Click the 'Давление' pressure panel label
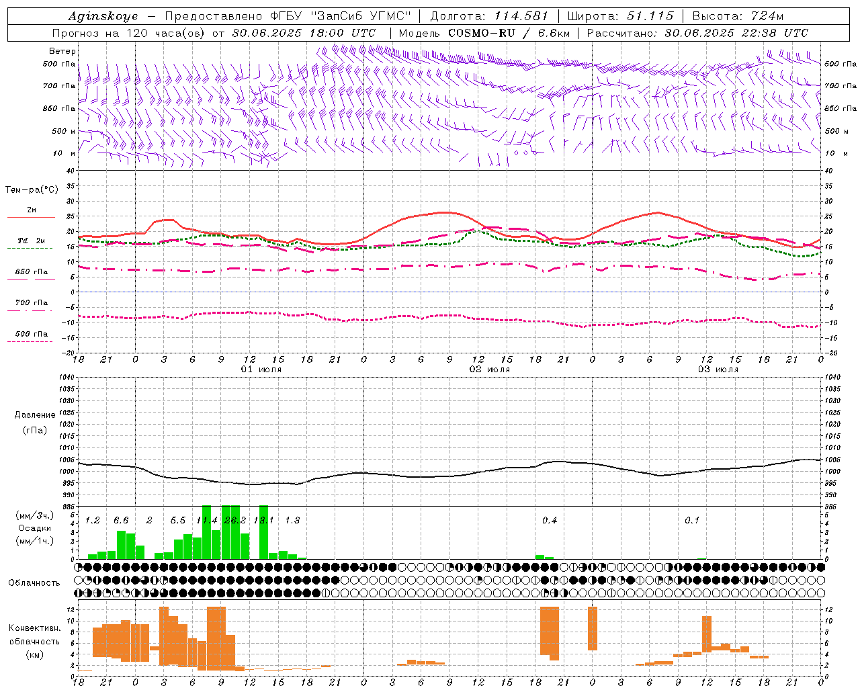This screenshot has height=688, width=860. point(35,415)
